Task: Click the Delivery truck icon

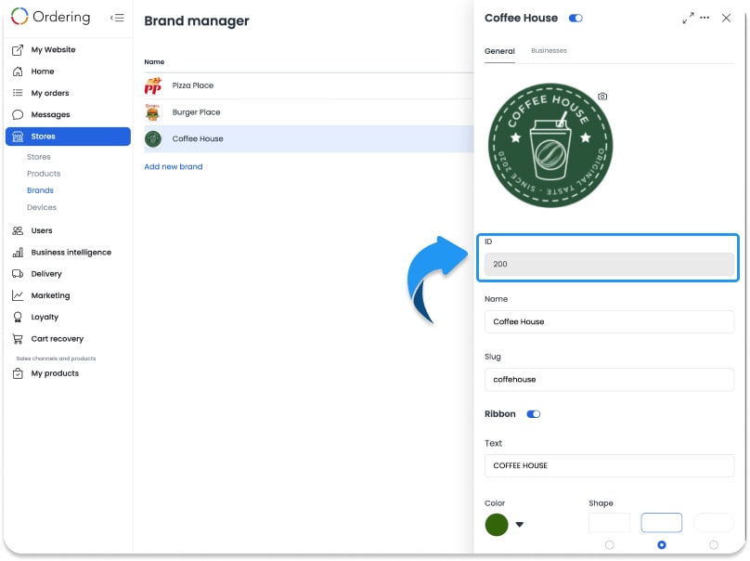Action: coord(18,274)
